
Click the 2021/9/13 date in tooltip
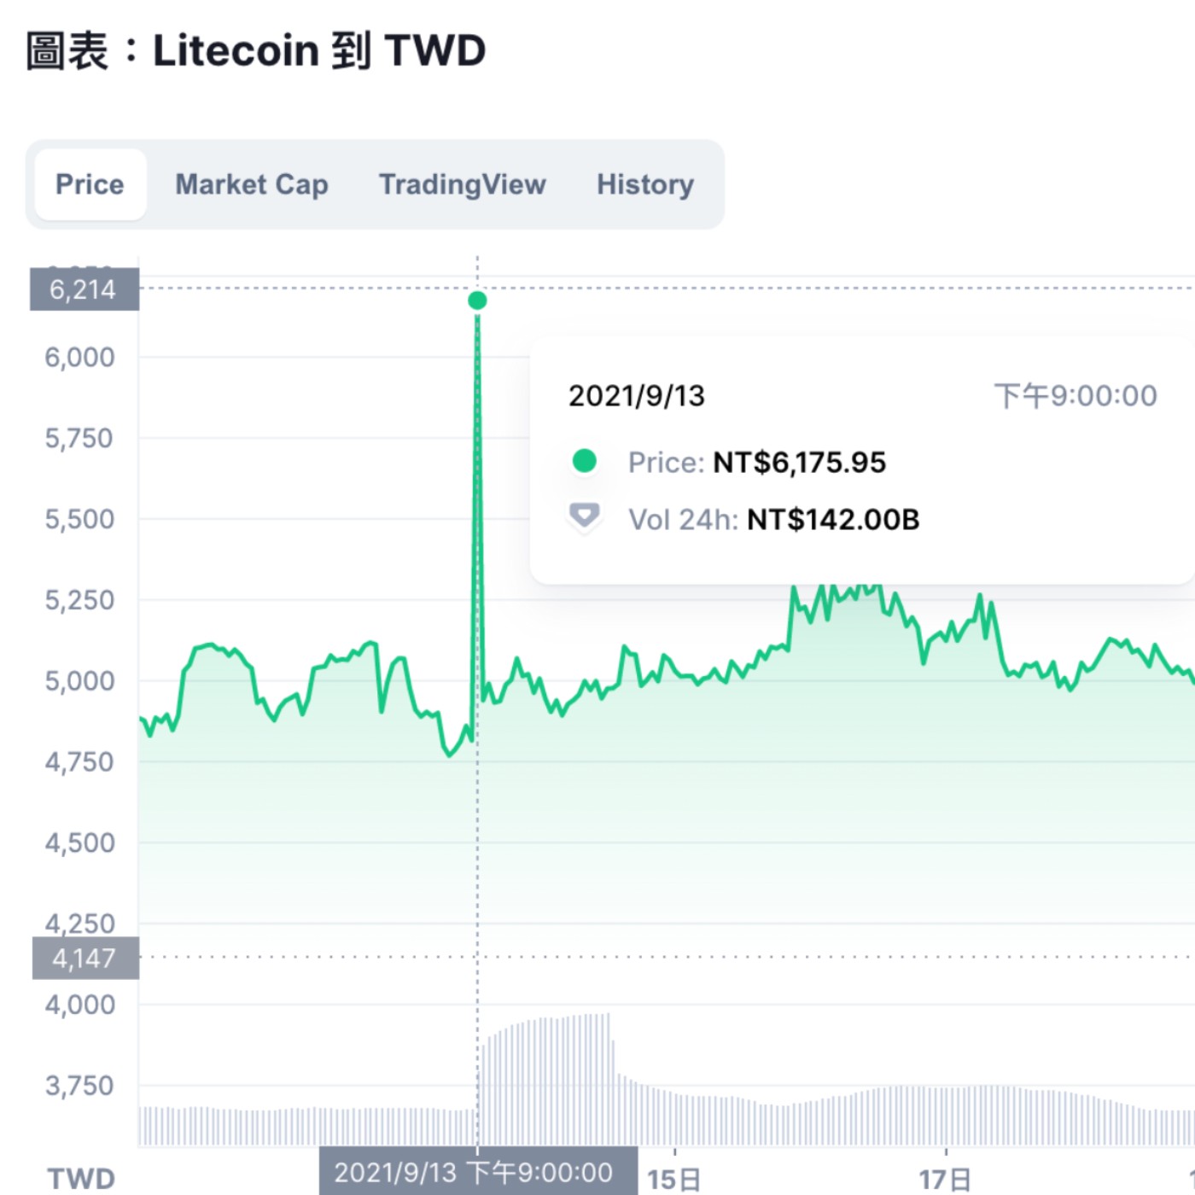(x=637, y=396)
